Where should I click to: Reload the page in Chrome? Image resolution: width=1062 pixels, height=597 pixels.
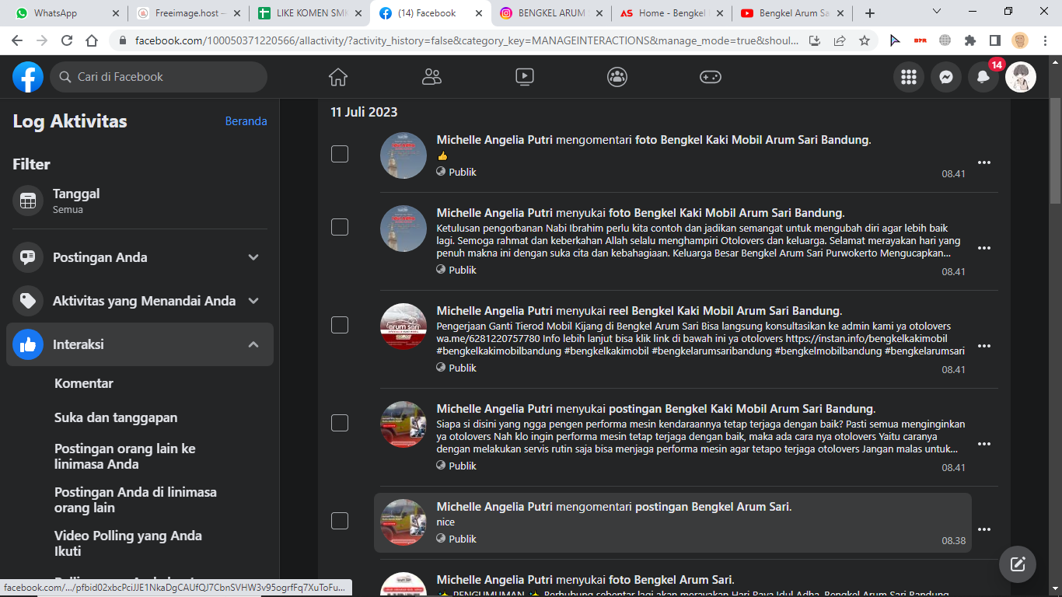tap(67, 41)
